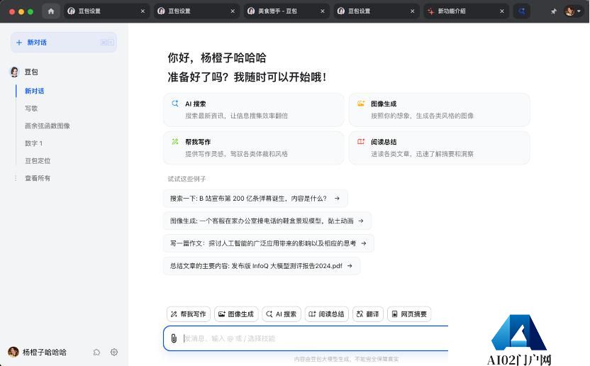The image size is (590, 366).
Task: Click the paperclip attach file icon
Action: [x=174, y=338]
